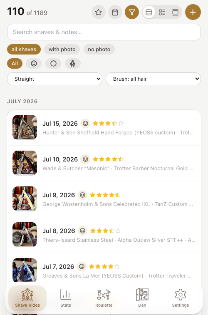208x315 pixels.
Task: Open the Jul 10, 2026 Wade & Butcher entry
Action: [x=104, y=164]
